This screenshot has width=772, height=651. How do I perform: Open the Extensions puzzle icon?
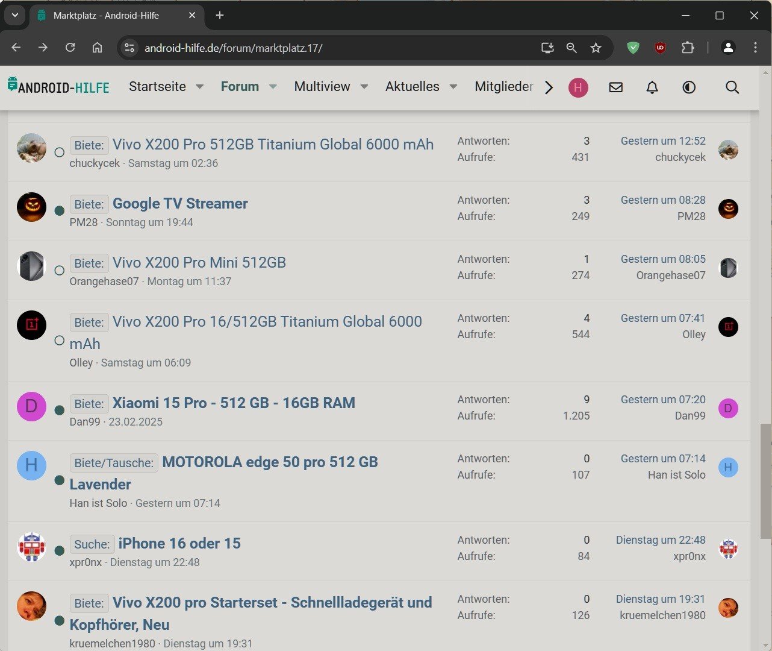coord(688,48)
